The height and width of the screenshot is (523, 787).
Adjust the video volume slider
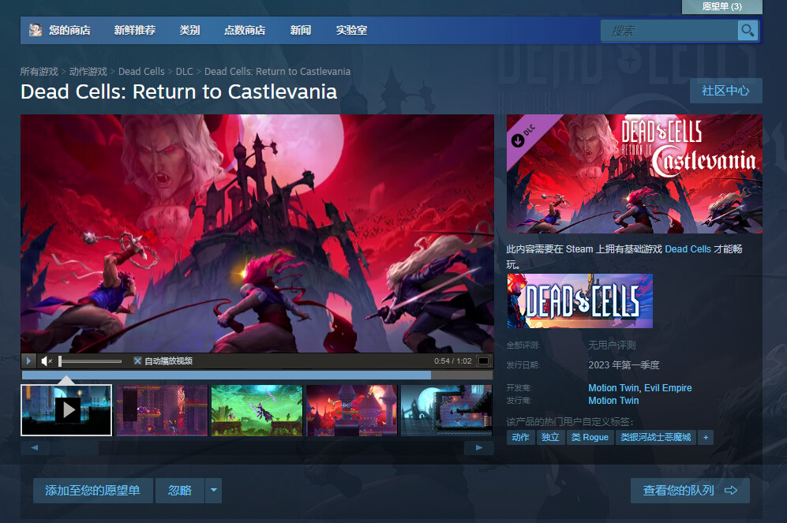(90, 361)
